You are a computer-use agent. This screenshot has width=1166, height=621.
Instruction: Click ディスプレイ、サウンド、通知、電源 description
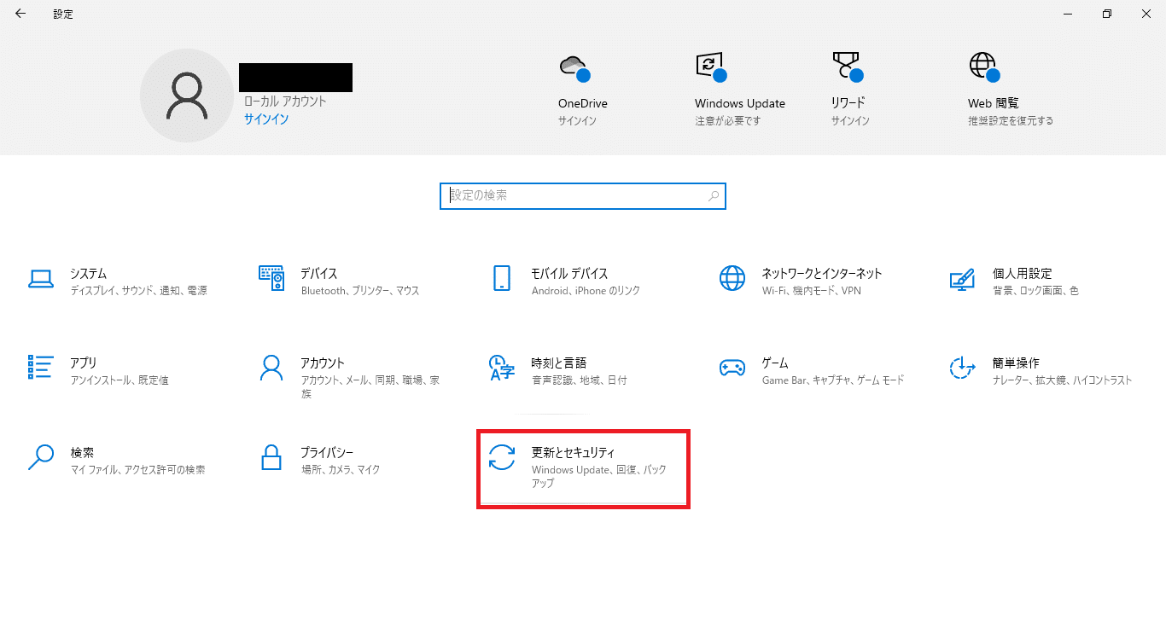pyautogui.click(x=138, y=291)
